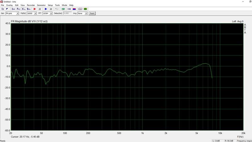Click the cable connector setup icon
This screenshot has width=252, height=142.
pos(69,9)
